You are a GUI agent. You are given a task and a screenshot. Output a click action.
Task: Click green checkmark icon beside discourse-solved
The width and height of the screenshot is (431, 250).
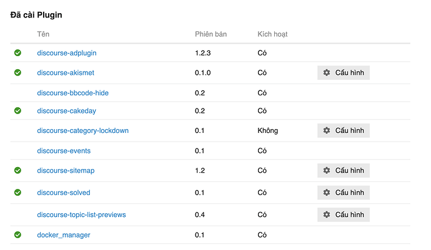pos(17,193)
